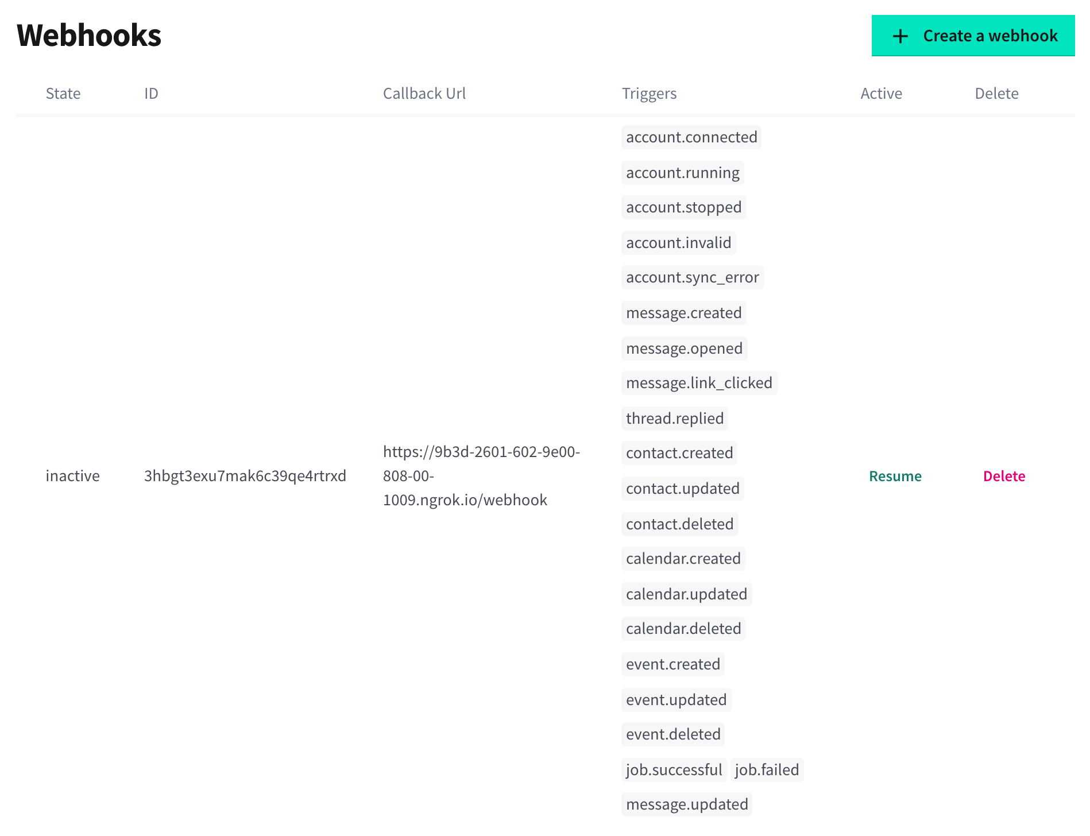Click the plus icon on Create a webhook
This screenshot has height=836, width=1090.
point(899,36)
